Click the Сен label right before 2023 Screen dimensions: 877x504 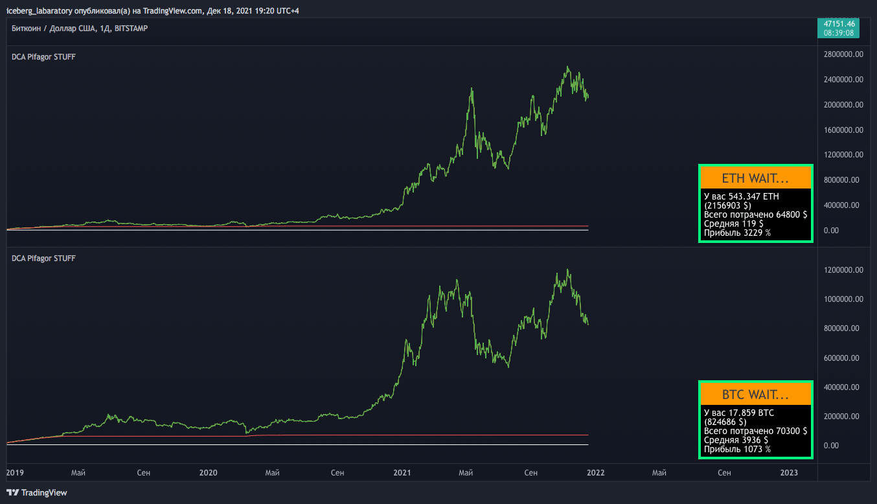tap(725, 473)
